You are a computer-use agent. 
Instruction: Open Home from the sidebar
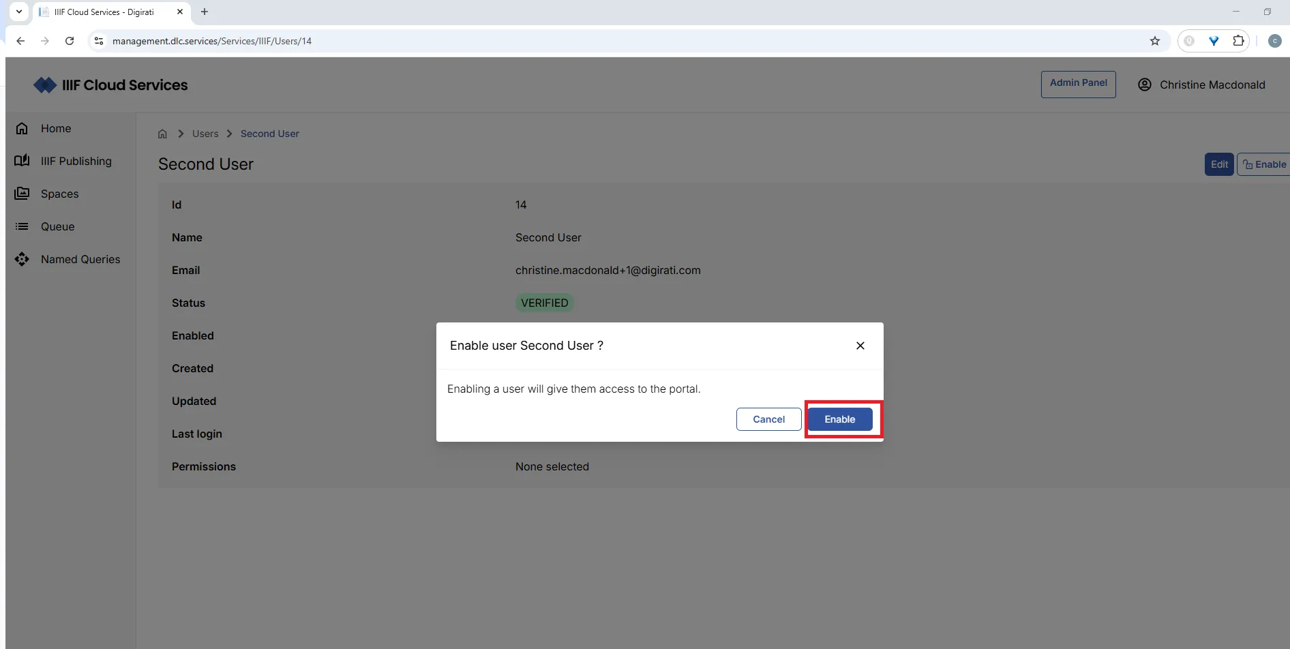pyautogui.click(x=55, y=128)
